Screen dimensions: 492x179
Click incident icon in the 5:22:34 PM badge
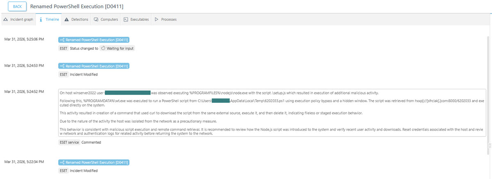click(x=62, y=163)
